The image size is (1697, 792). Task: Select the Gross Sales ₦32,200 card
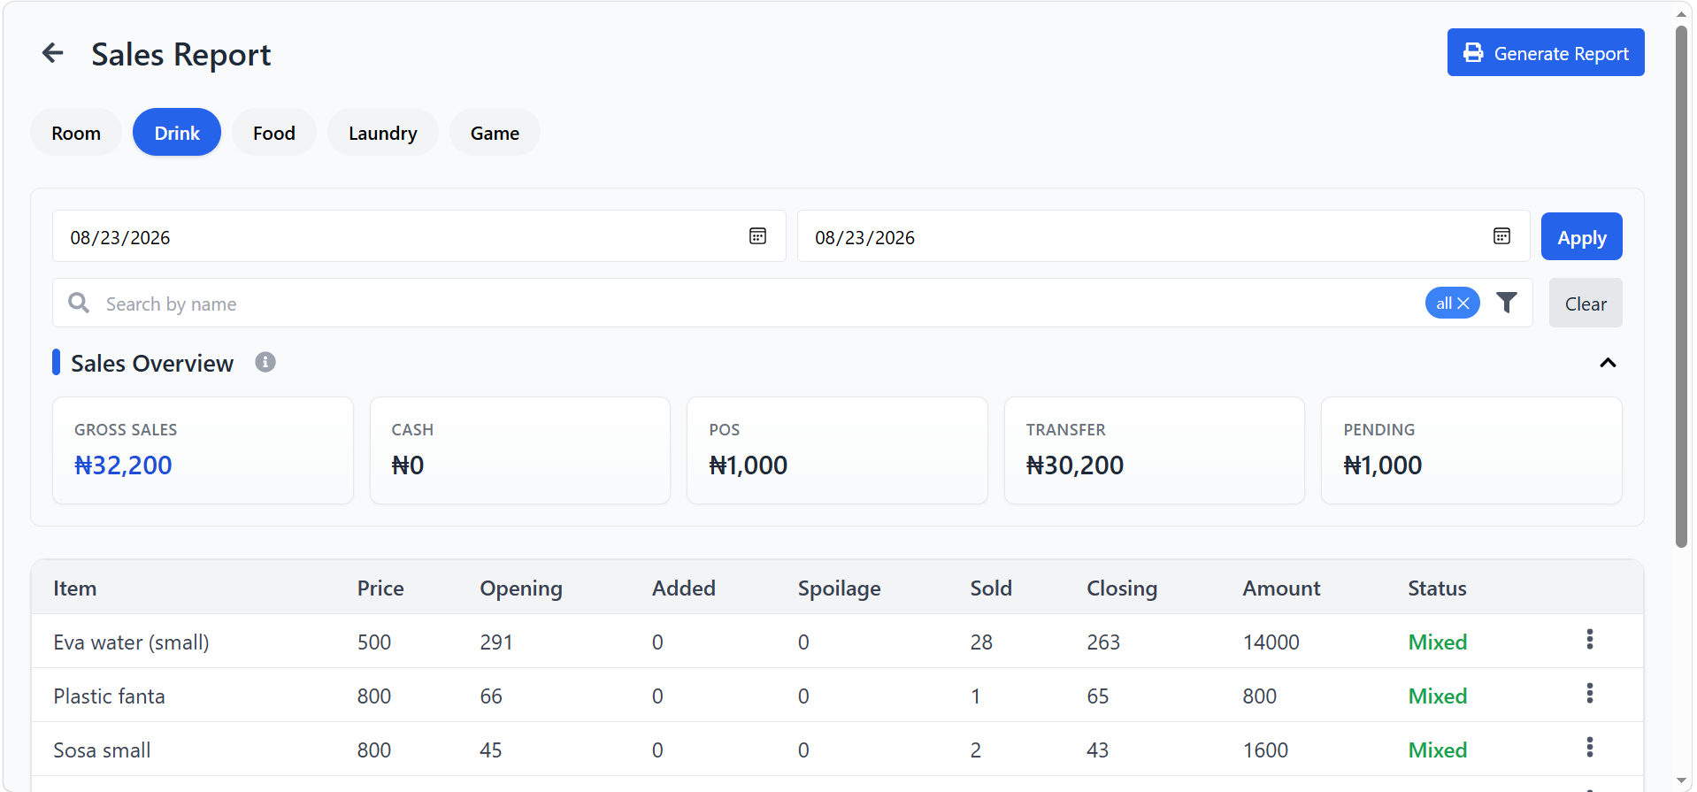[x=203, y=450]
